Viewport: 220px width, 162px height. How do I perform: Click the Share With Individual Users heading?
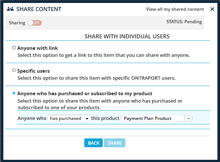tap(127, 37)
